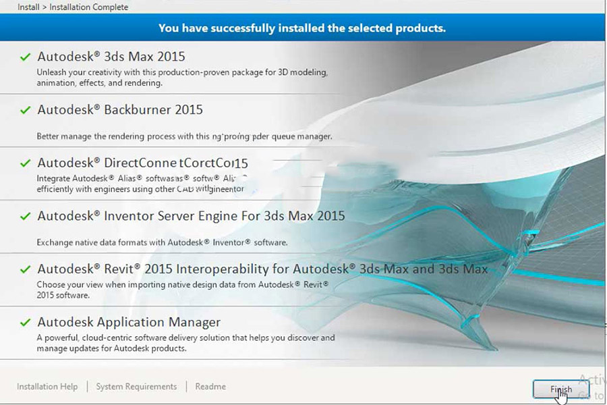Image resolution: width=607 pixels, height=405 pixels.
Task: Select the Autodesk Backburner 2015 title
Action: point(120,109)
